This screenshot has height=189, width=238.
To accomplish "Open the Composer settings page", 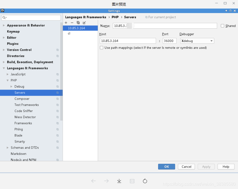I will pos(22,99).
